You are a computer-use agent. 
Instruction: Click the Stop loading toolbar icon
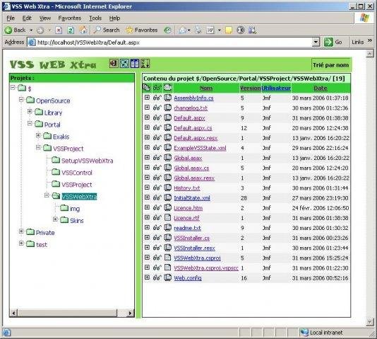point(59,30)
